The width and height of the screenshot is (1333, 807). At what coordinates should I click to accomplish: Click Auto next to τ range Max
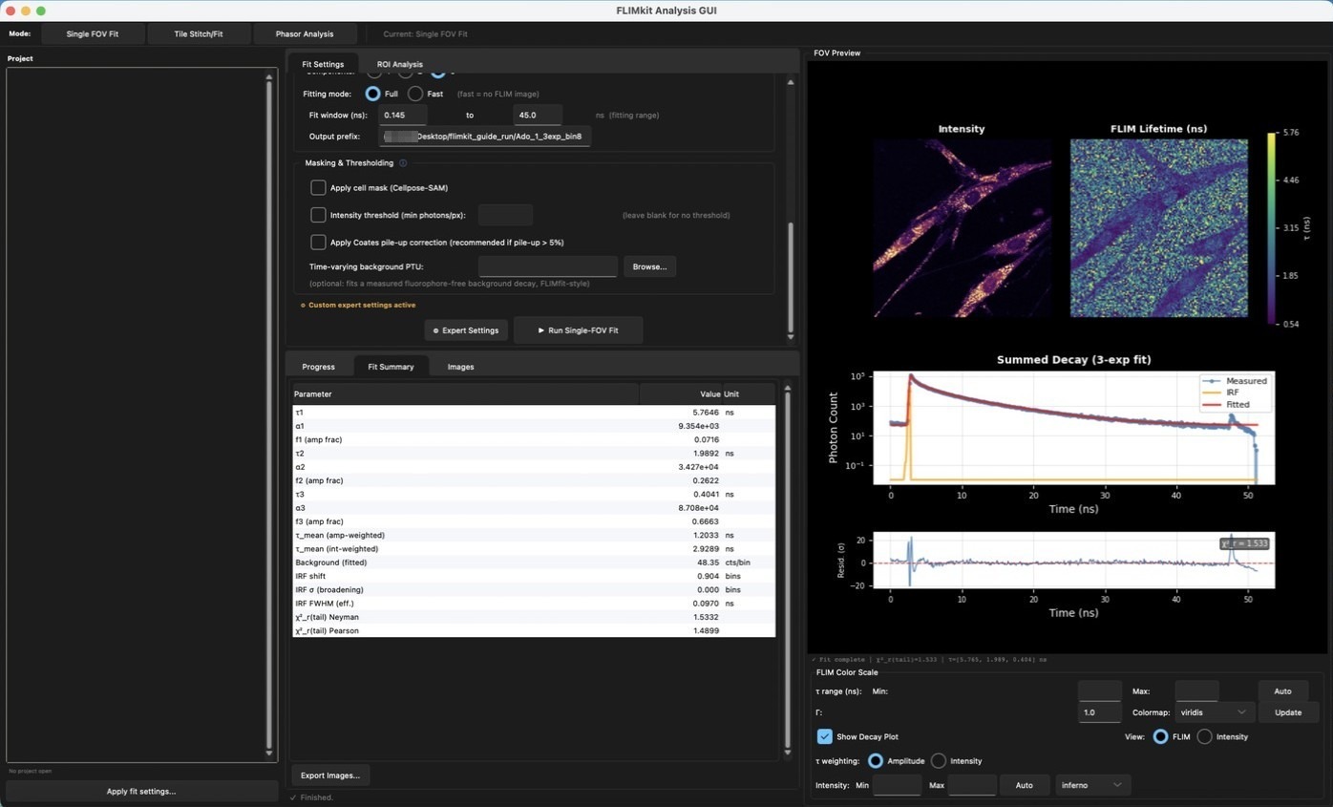[x=1282, y=691]
